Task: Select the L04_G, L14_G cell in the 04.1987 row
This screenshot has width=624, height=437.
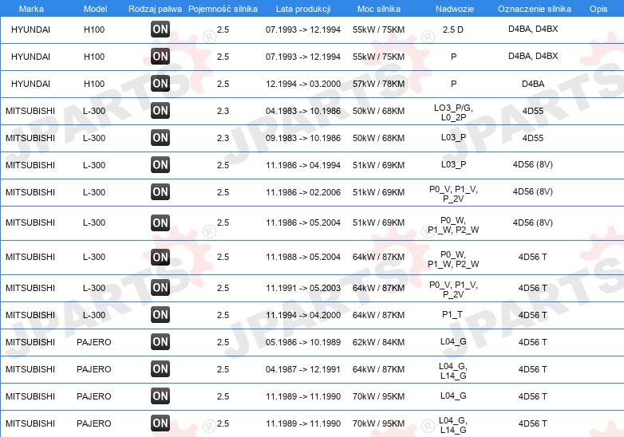Action: pos(453,371)
